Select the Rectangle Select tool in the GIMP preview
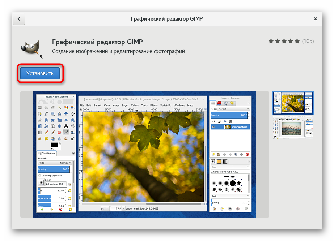Viewport: 334px width, 241px height. [x=39, y=107]
